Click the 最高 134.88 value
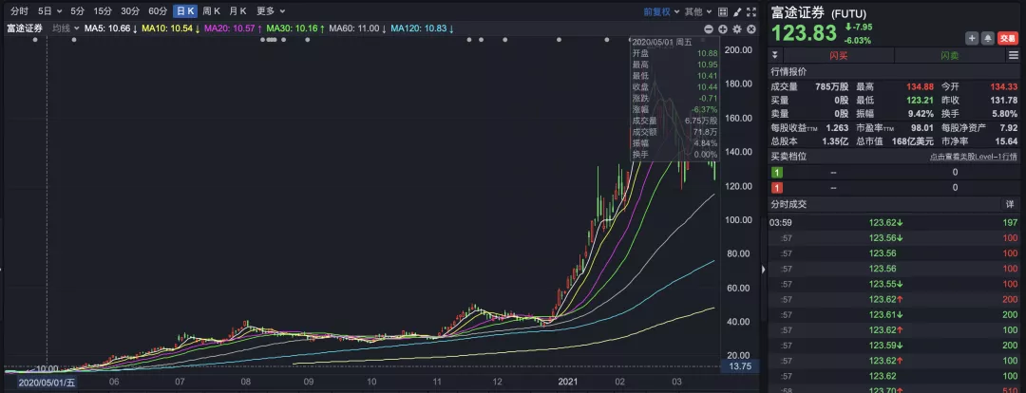This screenshot has width=1026, height=393. [x=920, y=86]
